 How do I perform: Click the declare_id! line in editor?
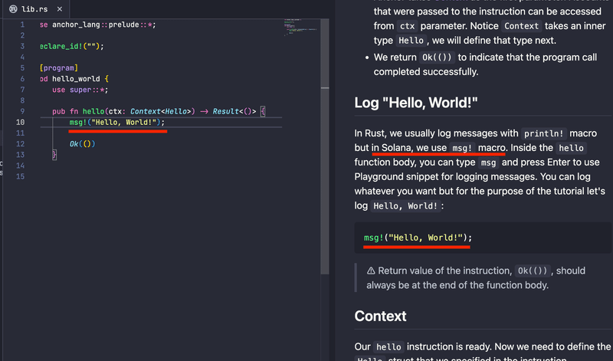[72, 46]
